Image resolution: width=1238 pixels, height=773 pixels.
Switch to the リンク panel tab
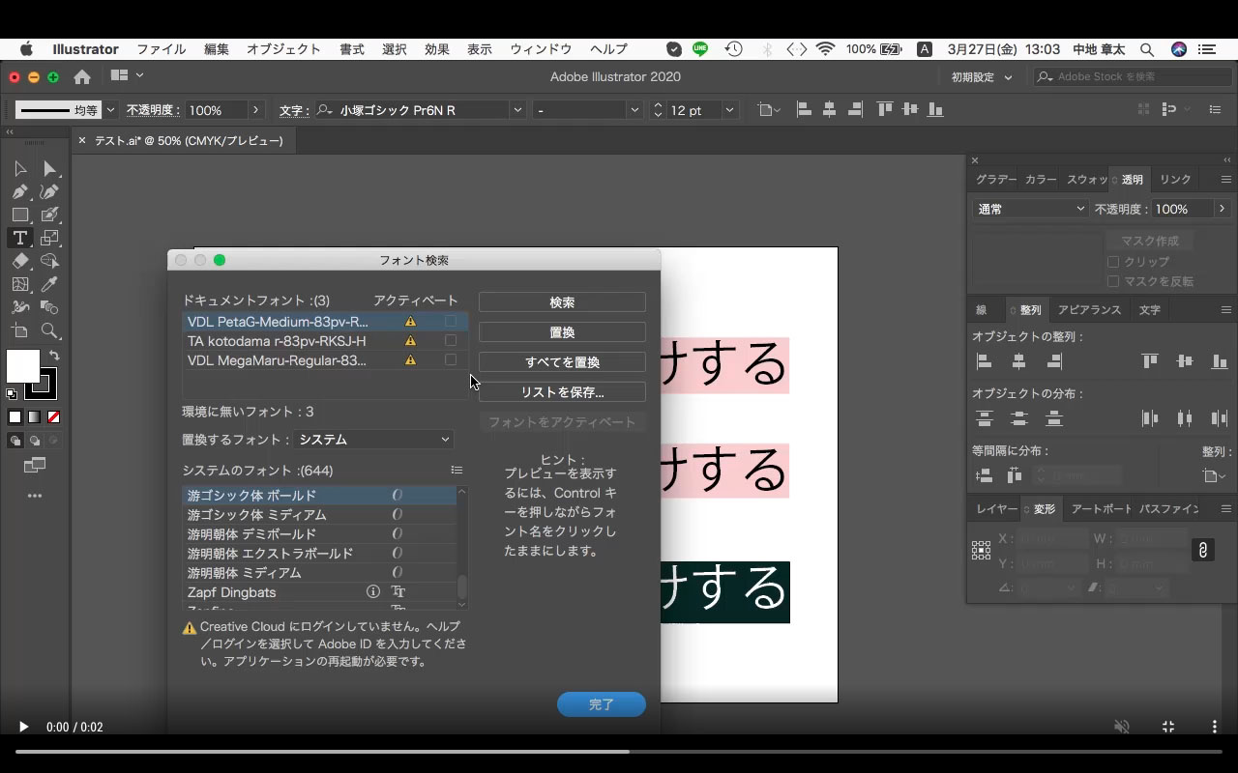point(1175,179)
